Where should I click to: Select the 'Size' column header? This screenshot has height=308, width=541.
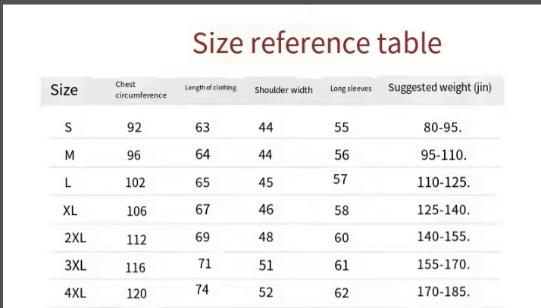[64, 90]
